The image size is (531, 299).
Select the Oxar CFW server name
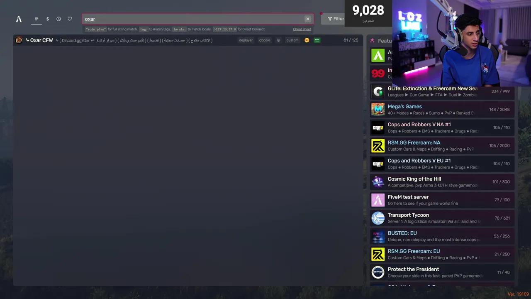point(41,40)
